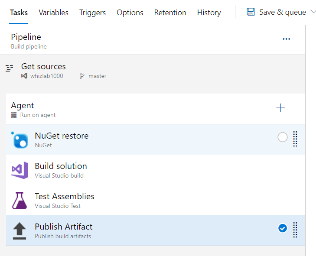Click the floppy disk save icon

point(251,12)
